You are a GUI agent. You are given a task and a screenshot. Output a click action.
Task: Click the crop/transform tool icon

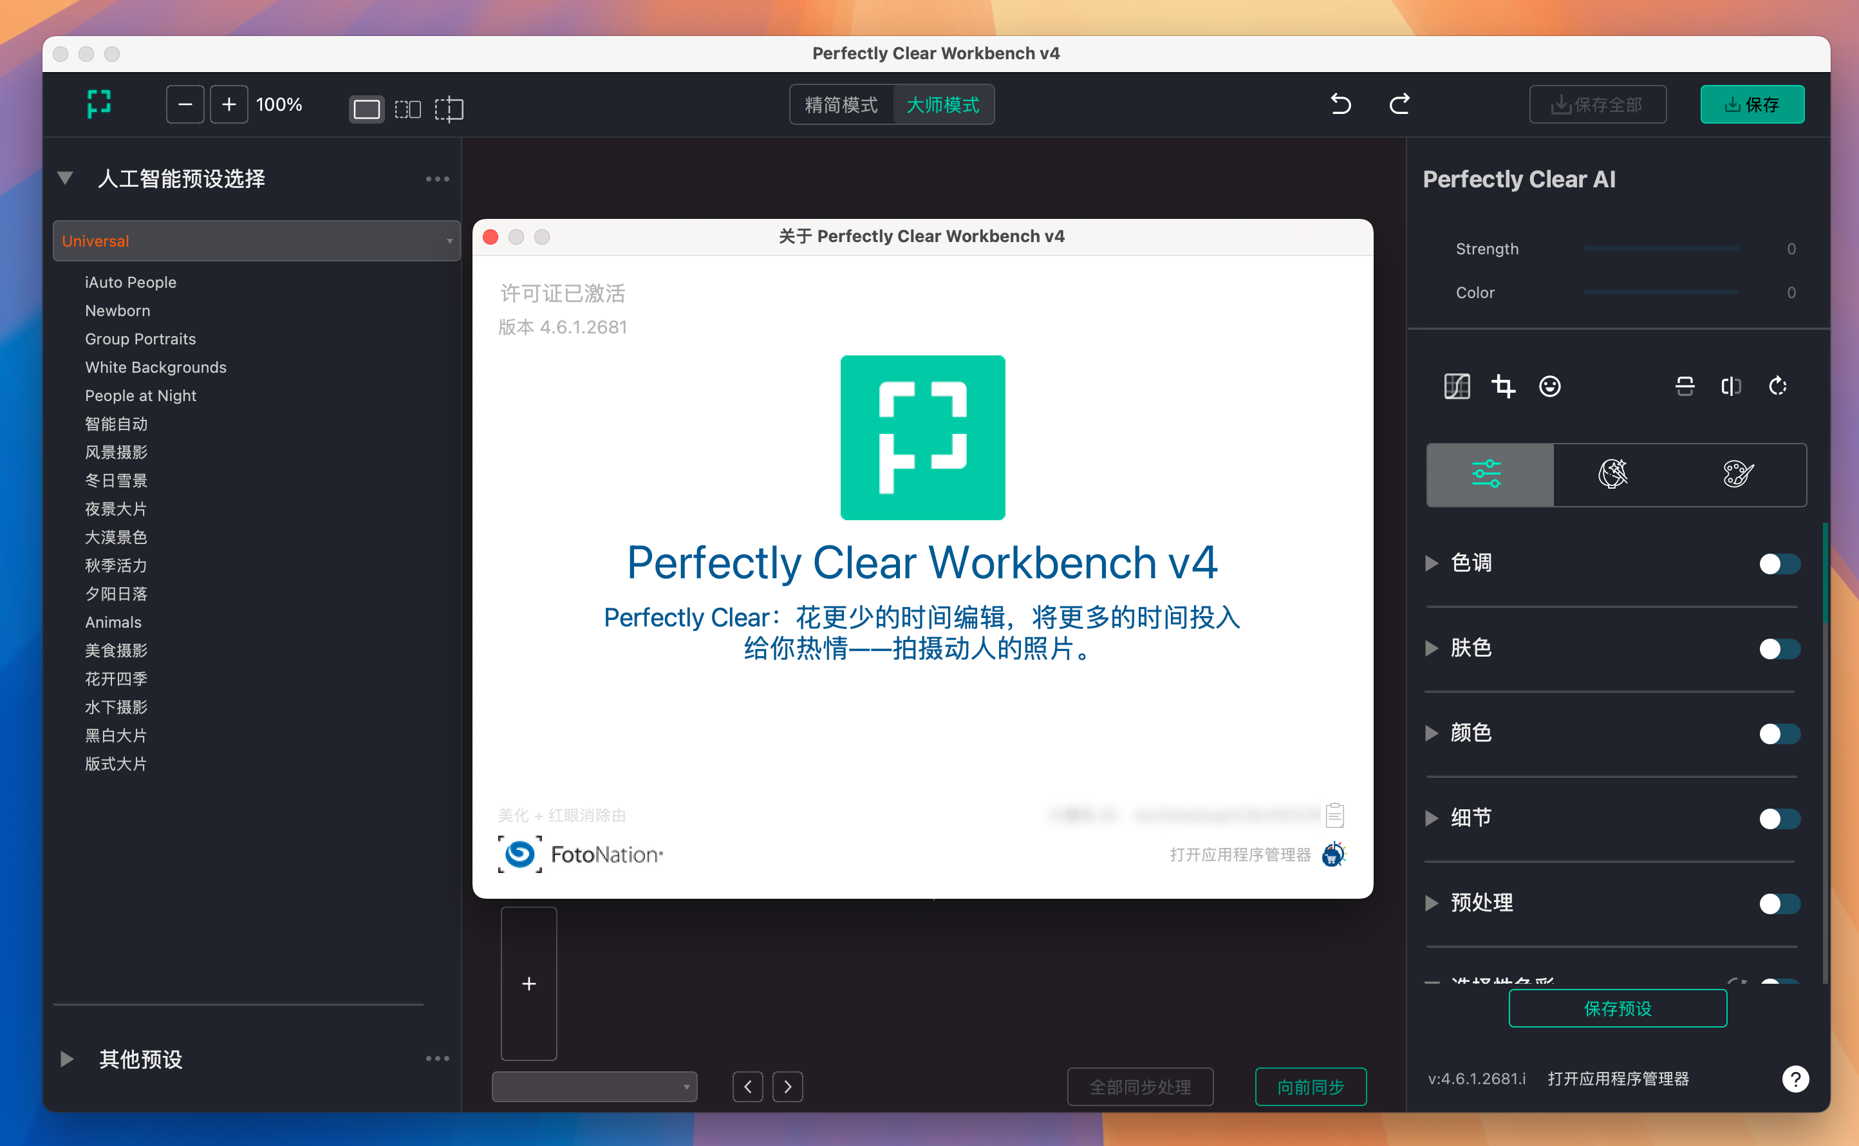tap(1503, 386)
